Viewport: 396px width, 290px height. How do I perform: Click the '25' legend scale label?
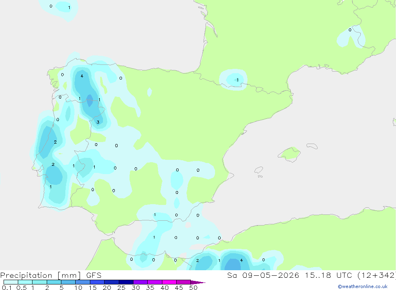tap(121, 288)
